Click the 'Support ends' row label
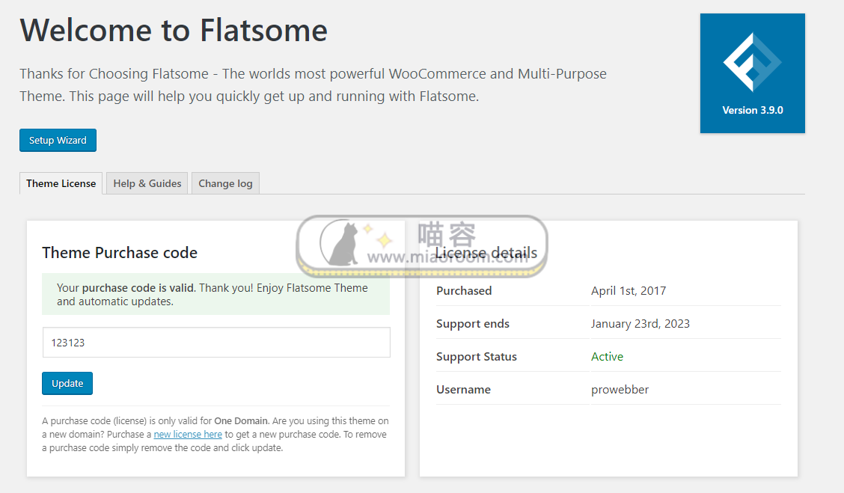Screen dimensions: 844x493 (x=473, y=323)
